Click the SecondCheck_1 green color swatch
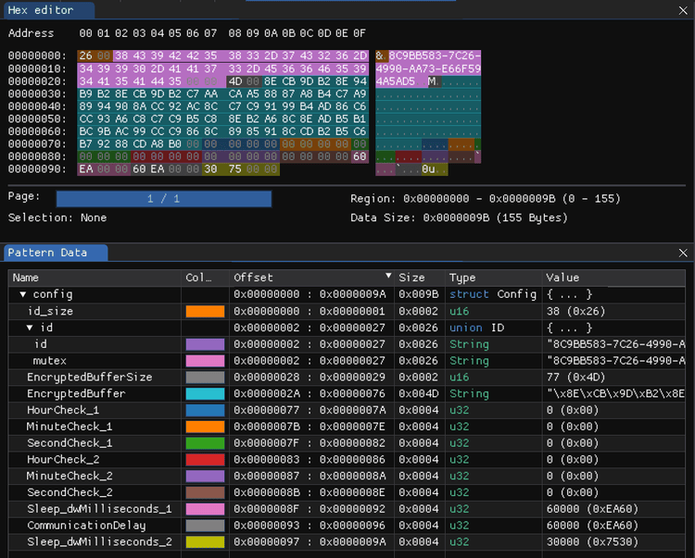This screenshot has height=558, width=695. click(x=205, y=443)
